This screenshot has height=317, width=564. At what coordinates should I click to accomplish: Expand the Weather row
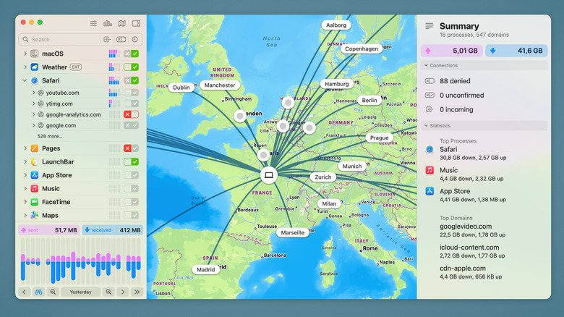(x=25, y=67)
